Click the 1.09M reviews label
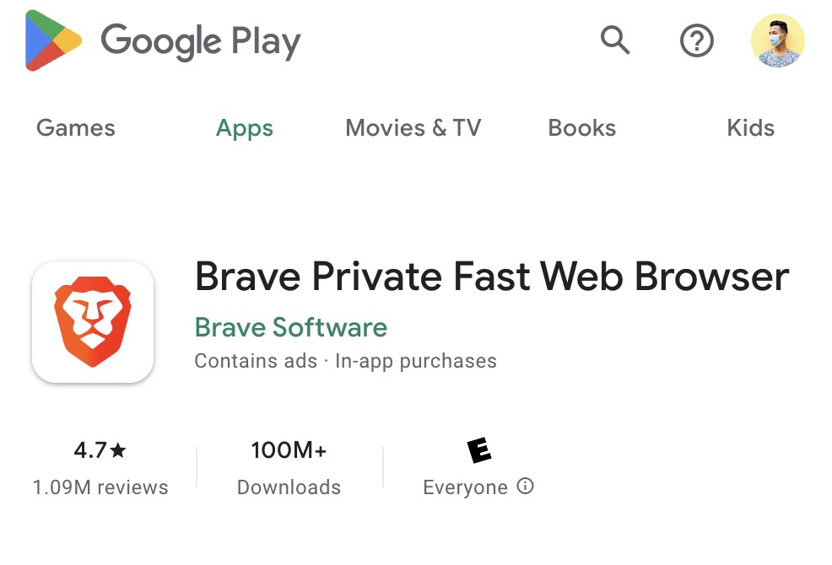This screenshot has height=565, width=832. point(100,487)
